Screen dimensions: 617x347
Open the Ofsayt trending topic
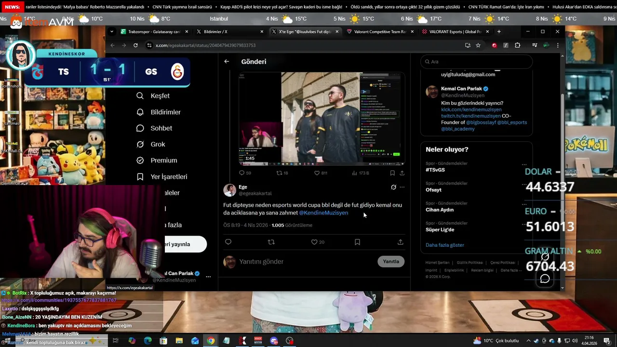point(433,190)
